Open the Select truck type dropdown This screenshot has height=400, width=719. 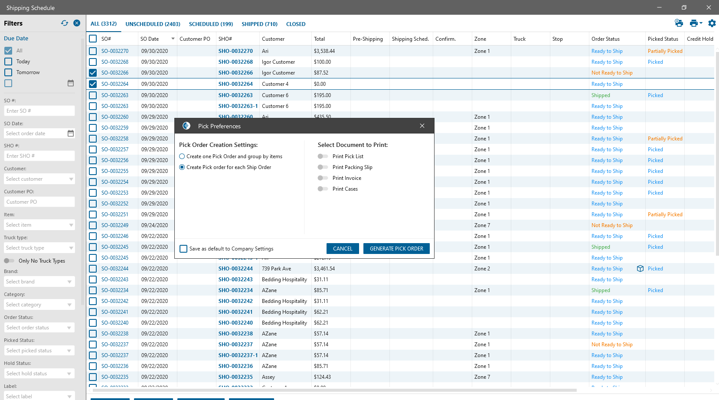point(39,248)
